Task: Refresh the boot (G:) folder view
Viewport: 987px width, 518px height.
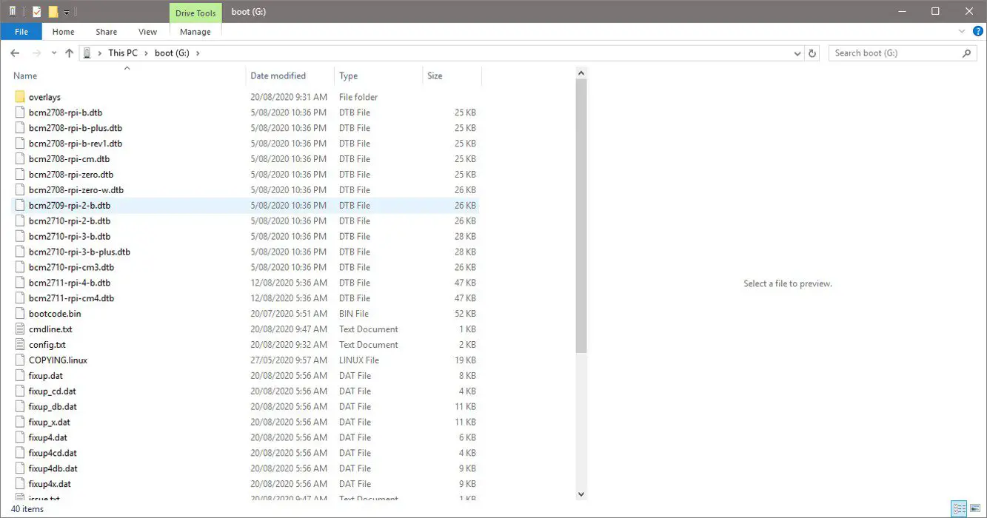Action: click(812, 53)
